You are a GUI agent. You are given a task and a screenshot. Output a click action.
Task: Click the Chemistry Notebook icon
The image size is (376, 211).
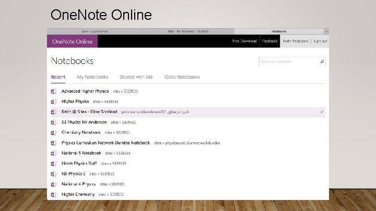pos(53,132)
